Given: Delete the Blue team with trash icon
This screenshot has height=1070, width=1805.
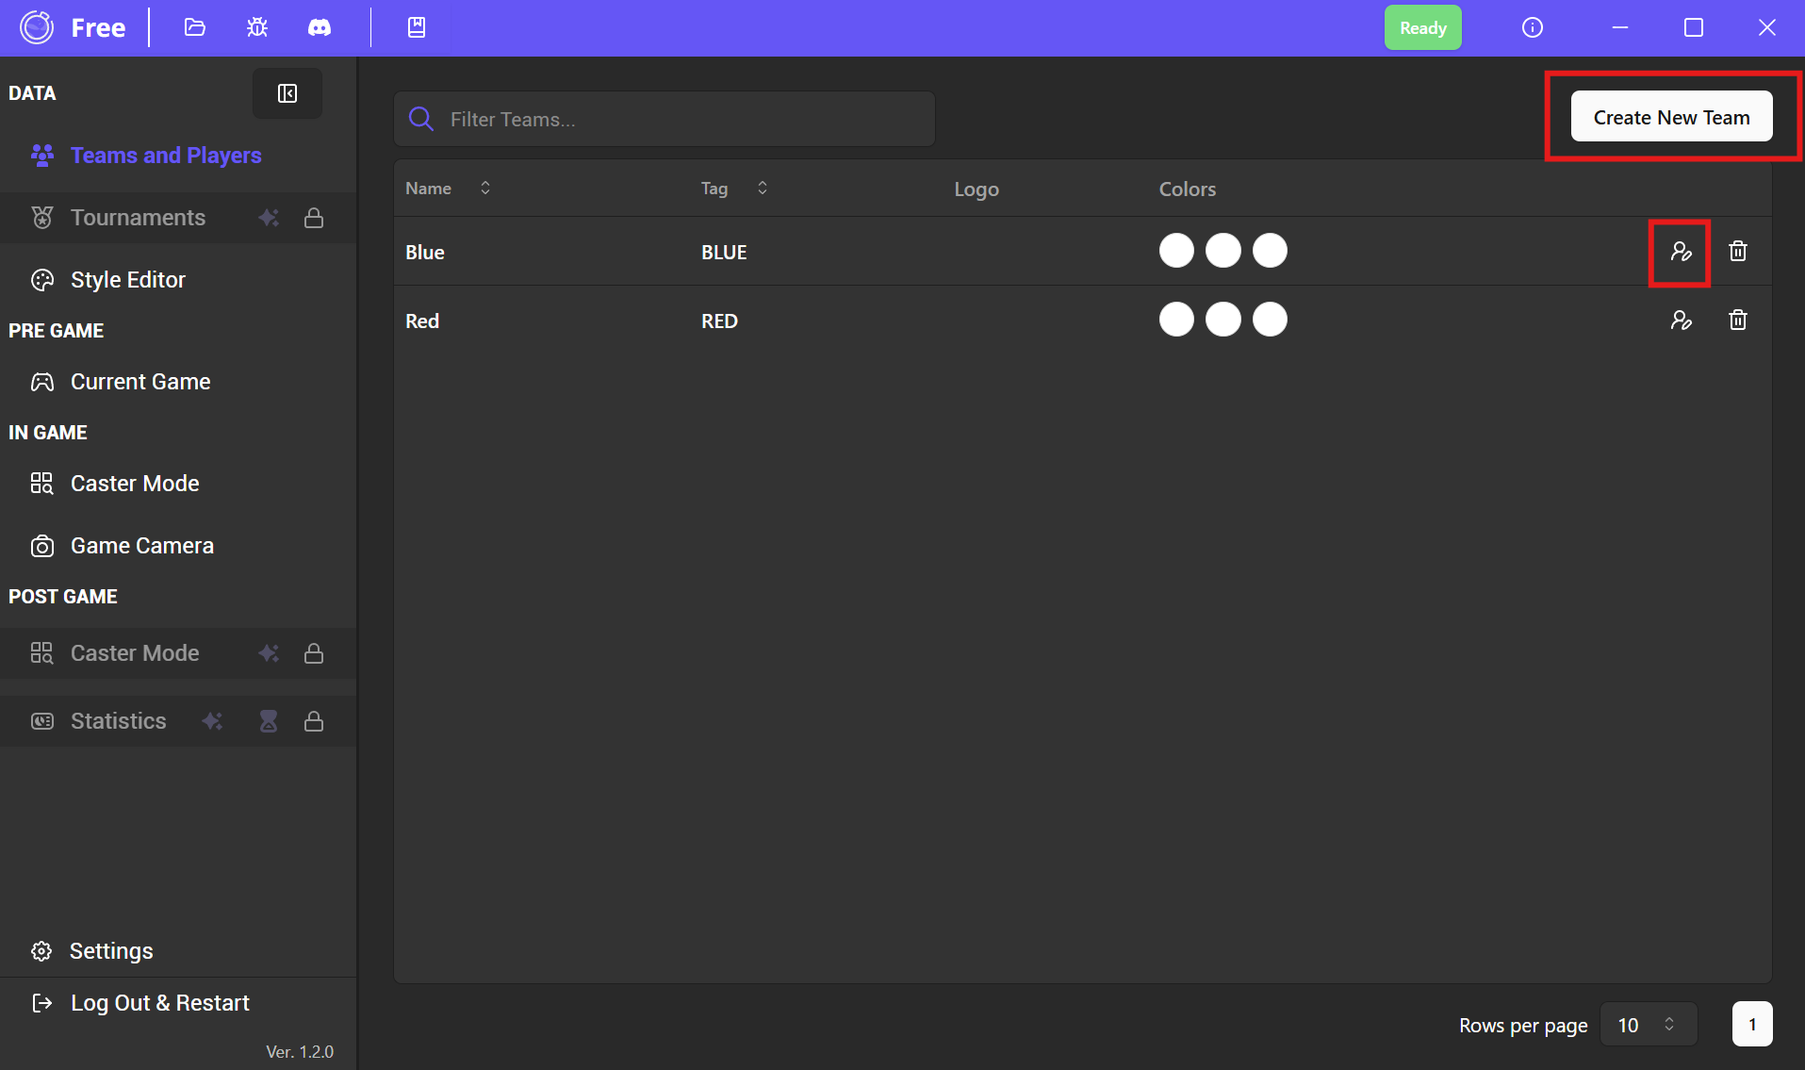Looking at the screenshot, I should (x=1738, y=252).
